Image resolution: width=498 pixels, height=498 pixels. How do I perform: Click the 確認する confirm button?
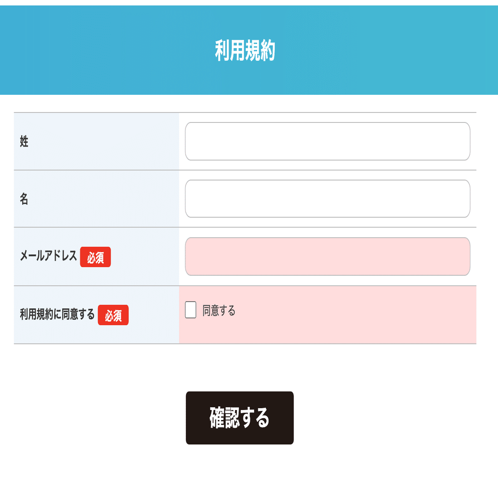tap(239, 417)
